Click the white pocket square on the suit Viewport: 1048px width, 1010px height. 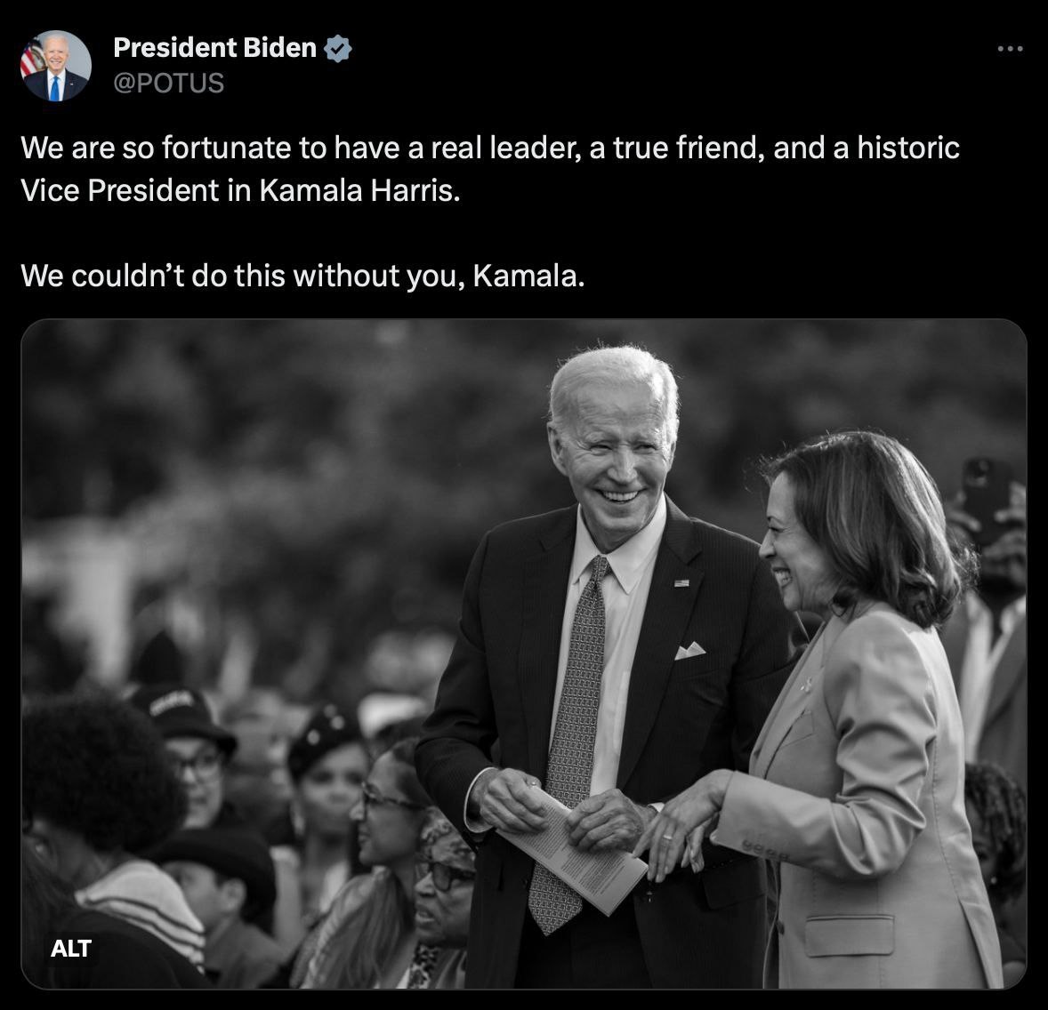689,650
